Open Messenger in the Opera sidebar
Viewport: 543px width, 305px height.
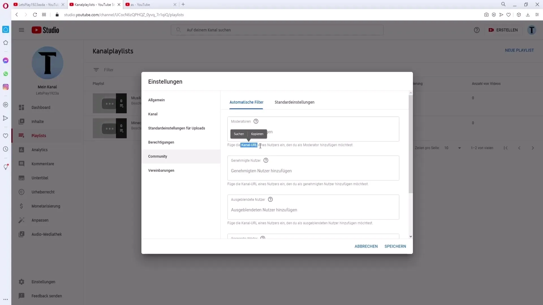pos(6,60)
